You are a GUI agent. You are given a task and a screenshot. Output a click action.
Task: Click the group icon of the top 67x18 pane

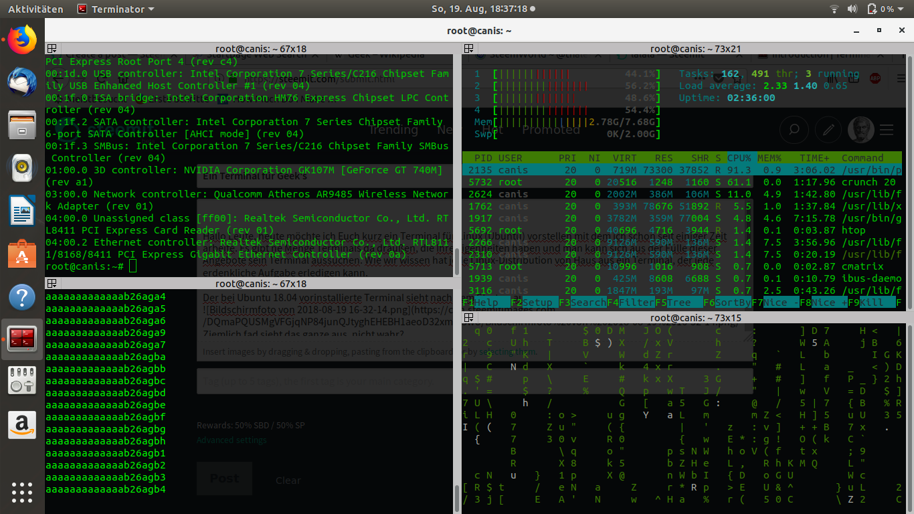pyautogui.click(x=52, y=49)
